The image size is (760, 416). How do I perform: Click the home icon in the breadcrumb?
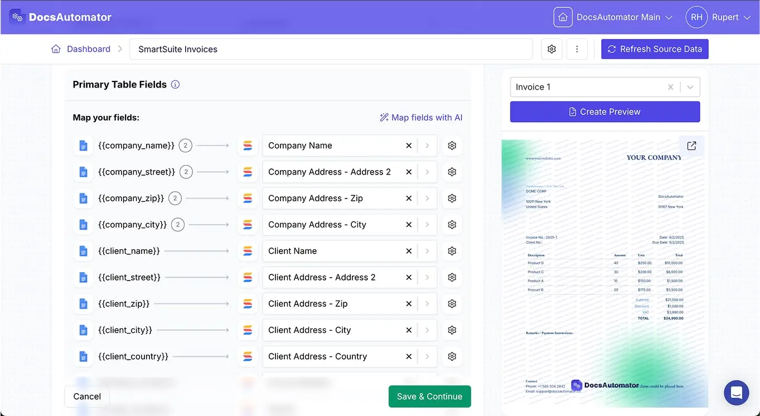(x=56, y=49)
